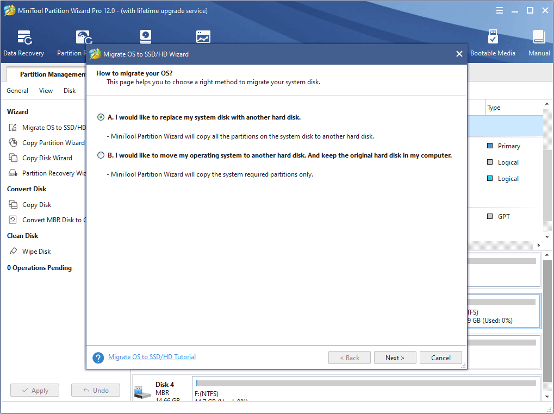Click the Disk 4 label text
The image size is (554, 414).
[165, 384]
